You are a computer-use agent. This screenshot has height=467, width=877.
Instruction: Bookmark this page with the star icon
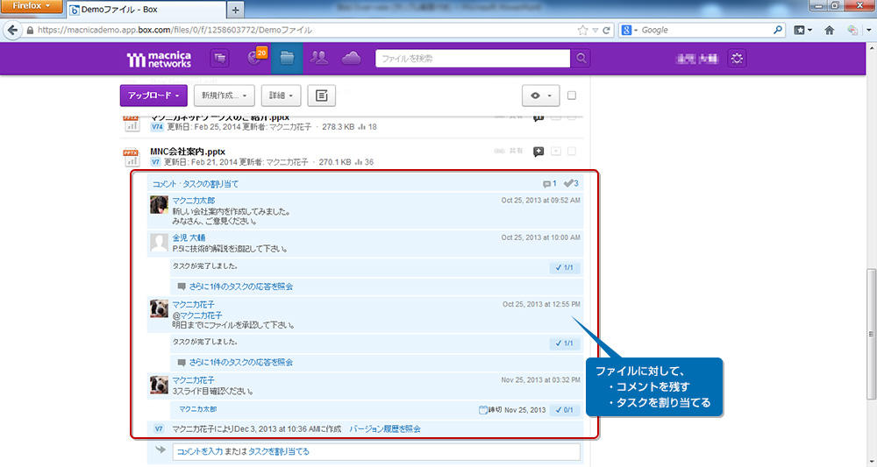(x=583, y=30)
